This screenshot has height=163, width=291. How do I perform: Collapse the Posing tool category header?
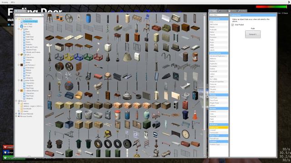[x=219, y=95]
